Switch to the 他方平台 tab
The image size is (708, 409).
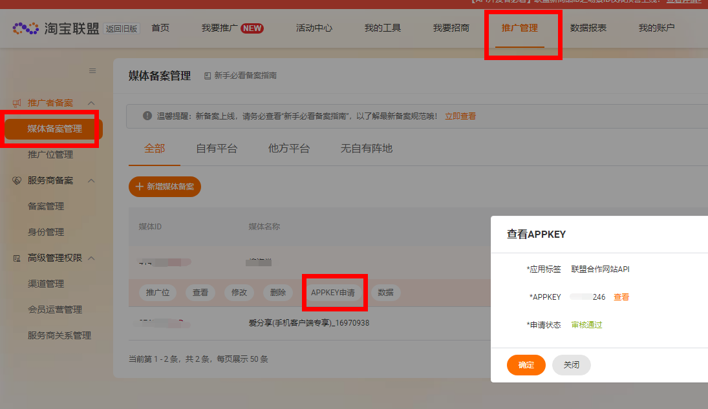pos(289,149)
